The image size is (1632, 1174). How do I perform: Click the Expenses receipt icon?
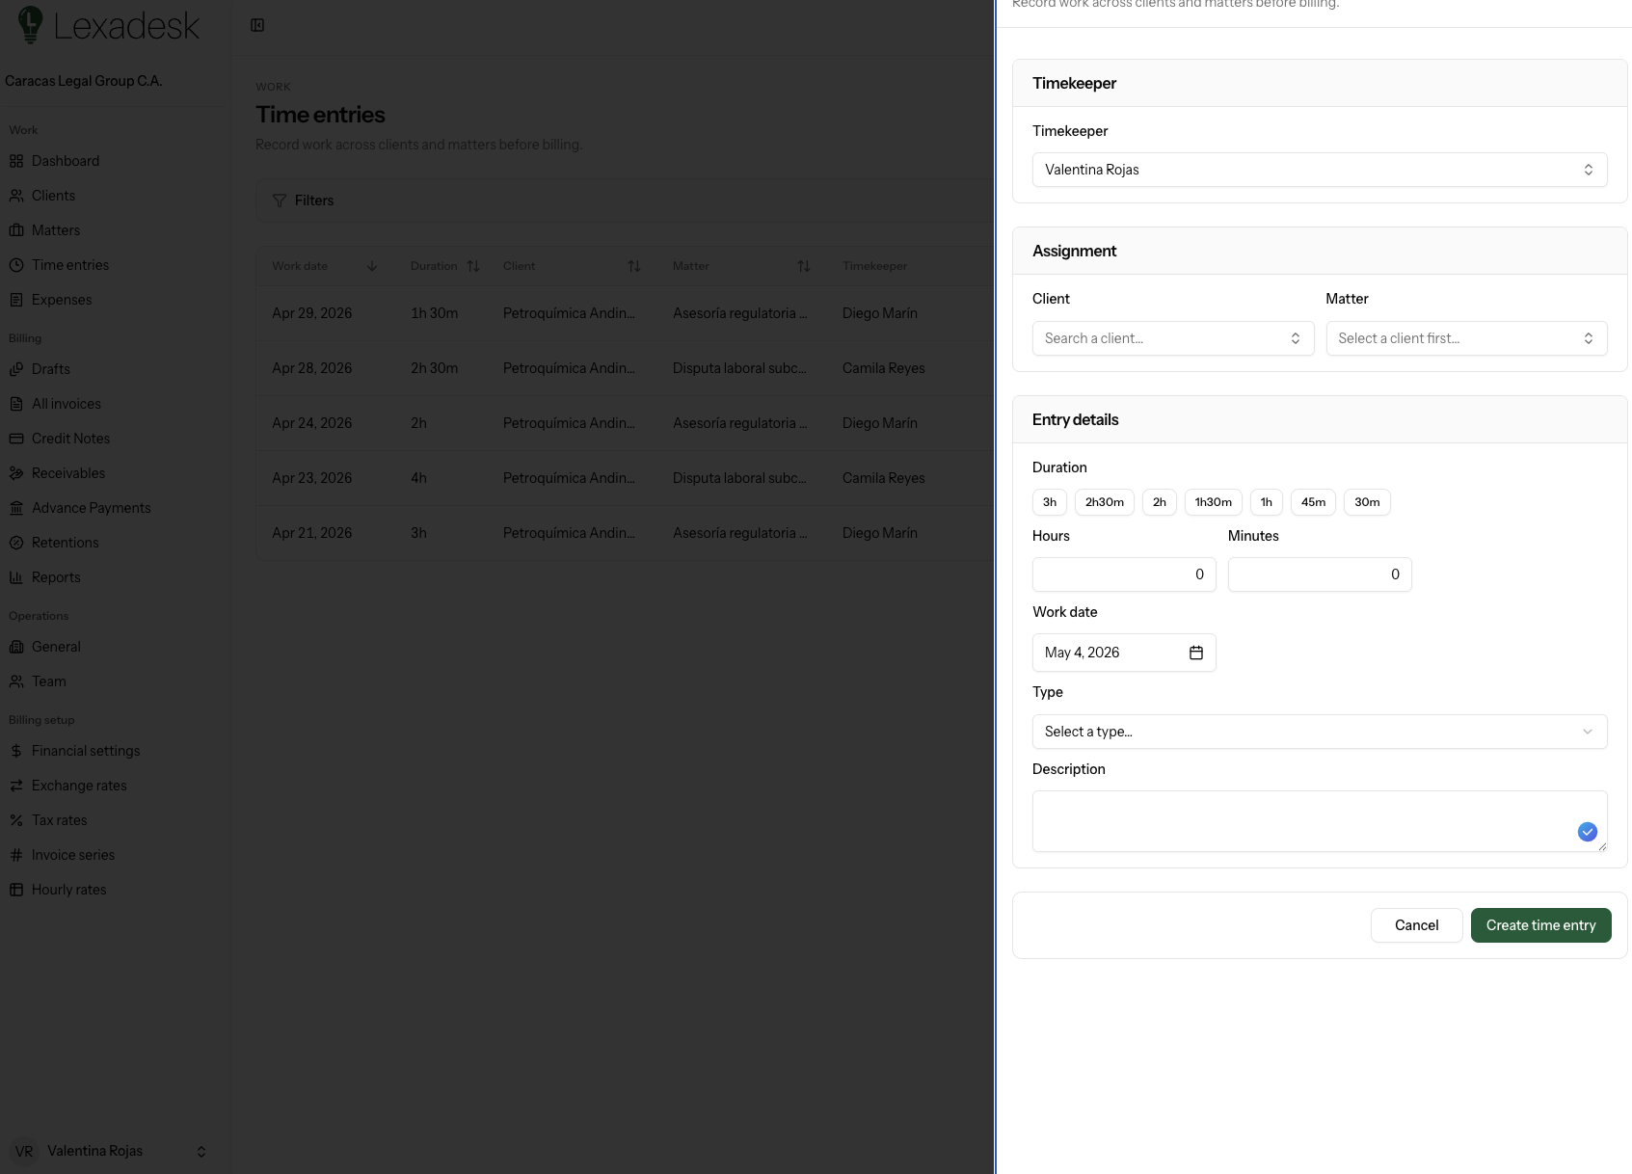[16, 300]
